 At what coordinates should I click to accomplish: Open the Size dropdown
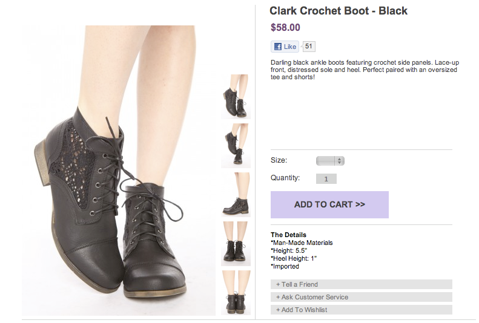pos(330,161)
